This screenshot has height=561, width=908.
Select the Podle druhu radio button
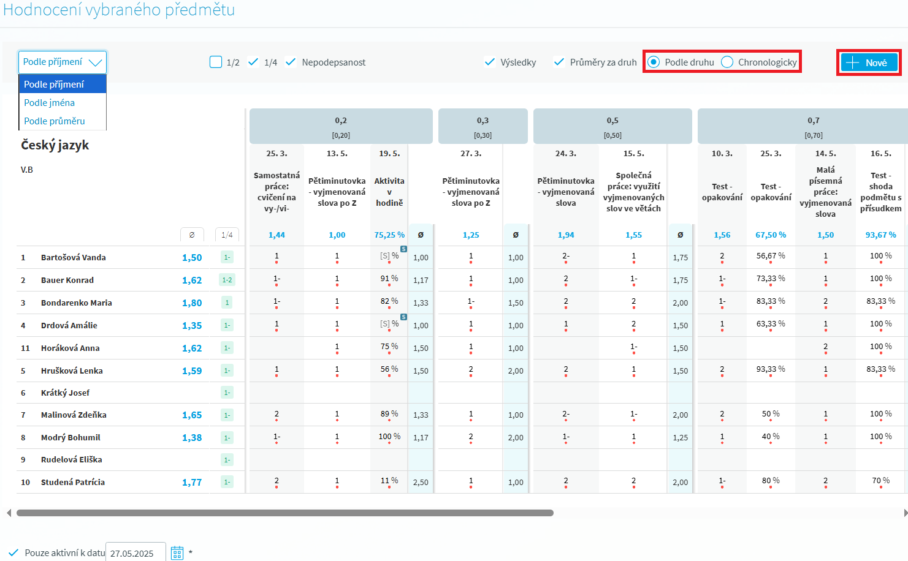tap(654, 62)
